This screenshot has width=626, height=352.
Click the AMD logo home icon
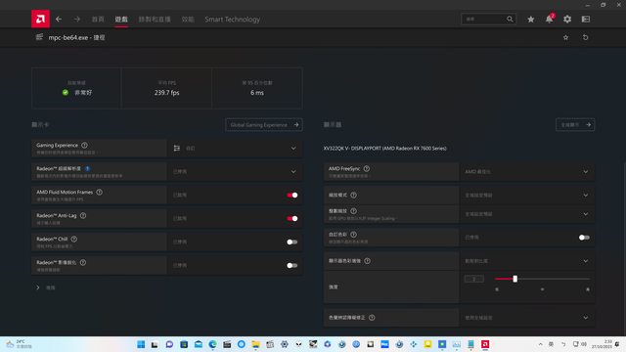(x=40, y=19)
